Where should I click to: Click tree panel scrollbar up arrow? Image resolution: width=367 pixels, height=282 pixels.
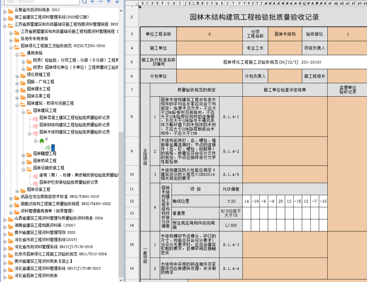pyautogui.click(x=121, y=11)
